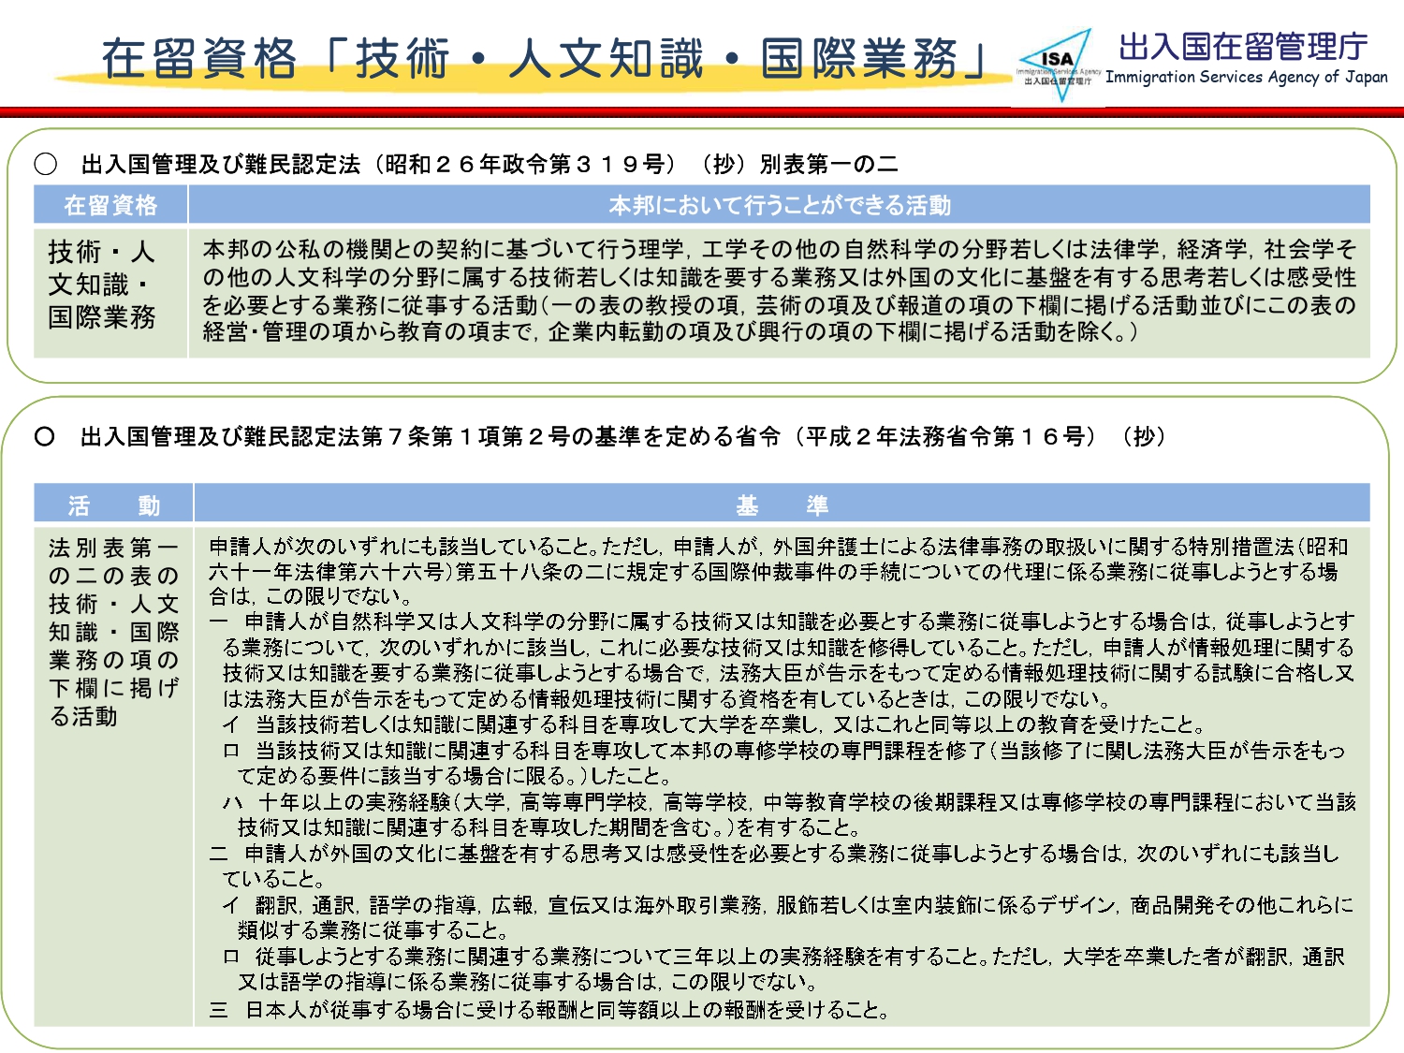Screen dimensions: 1404x1053
Task: Click the heading 出入国管理及び難民認定法(昭和26年政令第319号)
Action: 490,165
